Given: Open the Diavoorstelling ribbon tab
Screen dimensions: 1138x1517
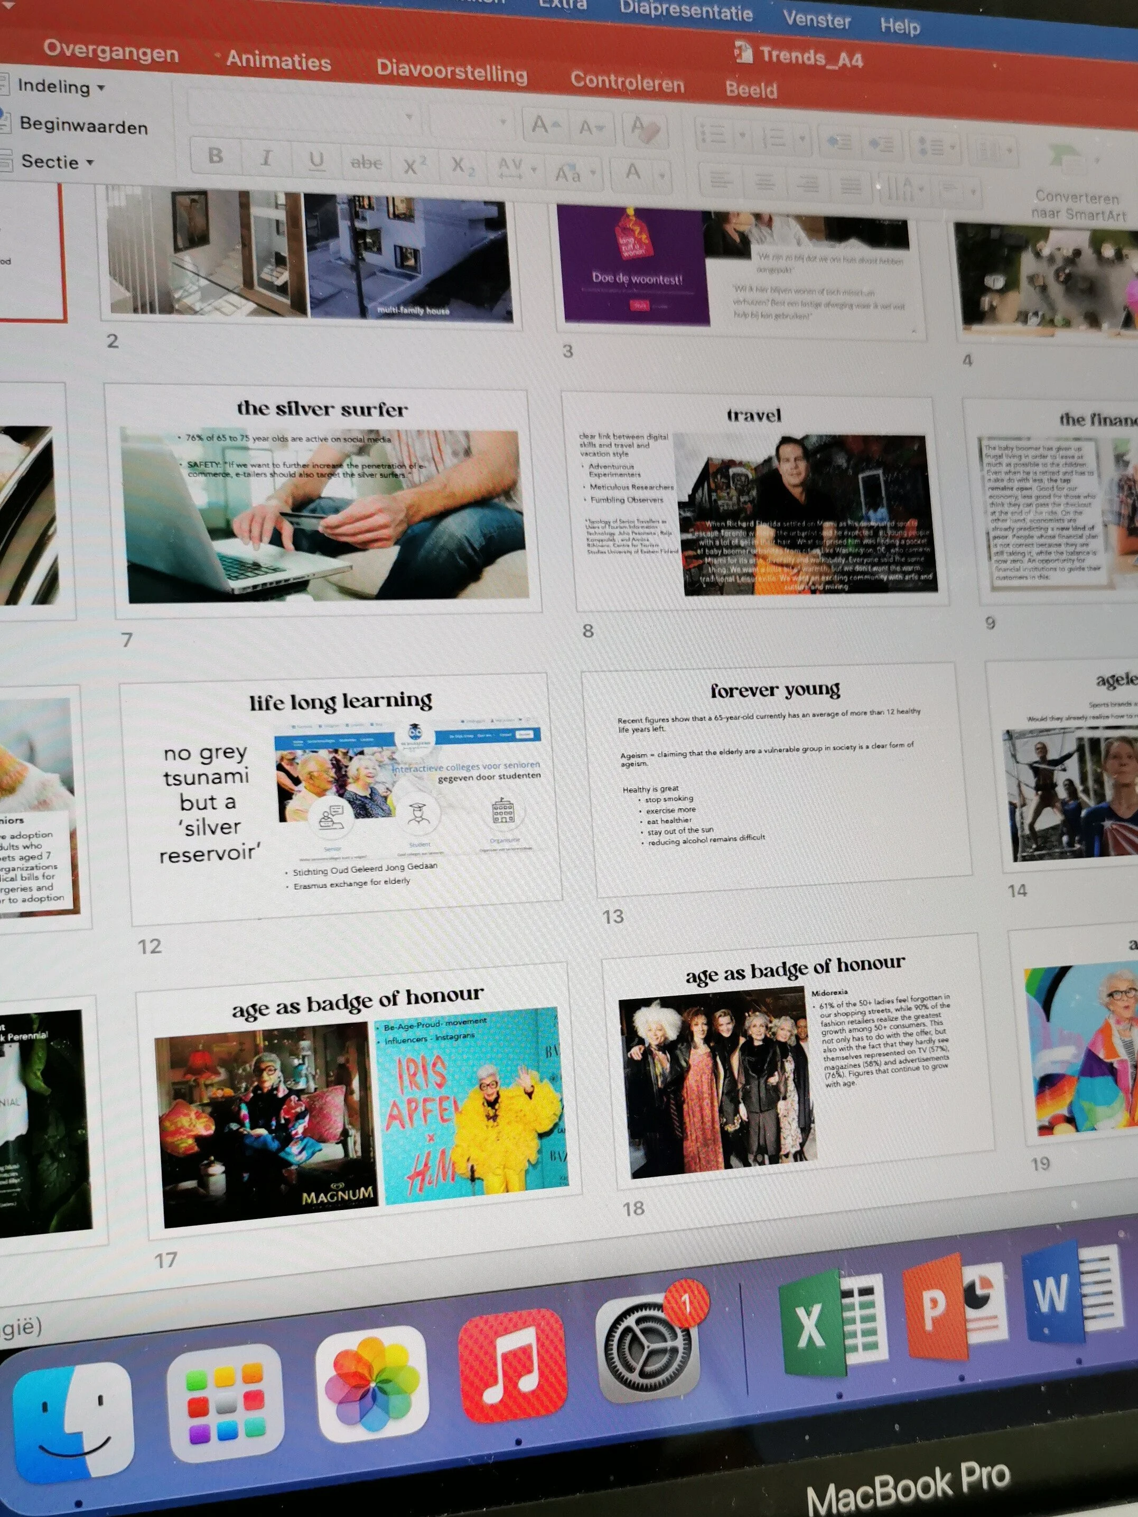Looking at the screenshot, I should pyautogui.click(x=451, y=71).
